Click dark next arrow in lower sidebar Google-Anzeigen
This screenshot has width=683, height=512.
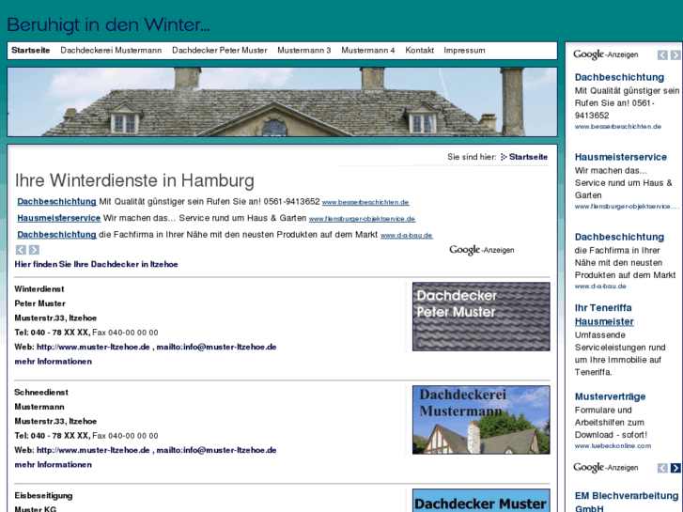click(675, 468)
